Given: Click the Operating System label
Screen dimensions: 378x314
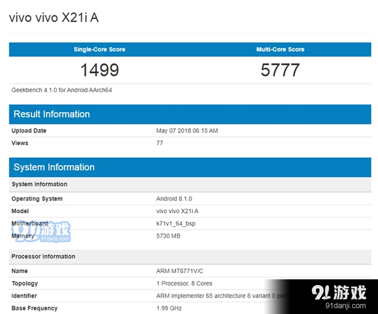Looking at the screenshot, I should click(x=37, y=199).
